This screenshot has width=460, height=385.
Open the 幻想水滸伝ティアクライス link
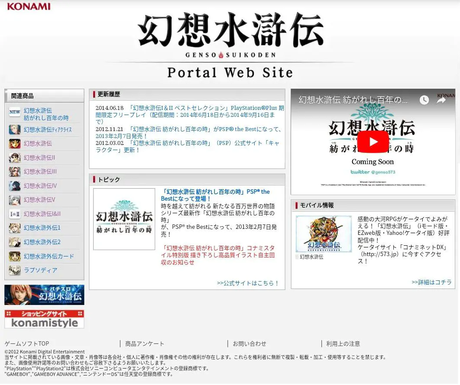[48, 129]
